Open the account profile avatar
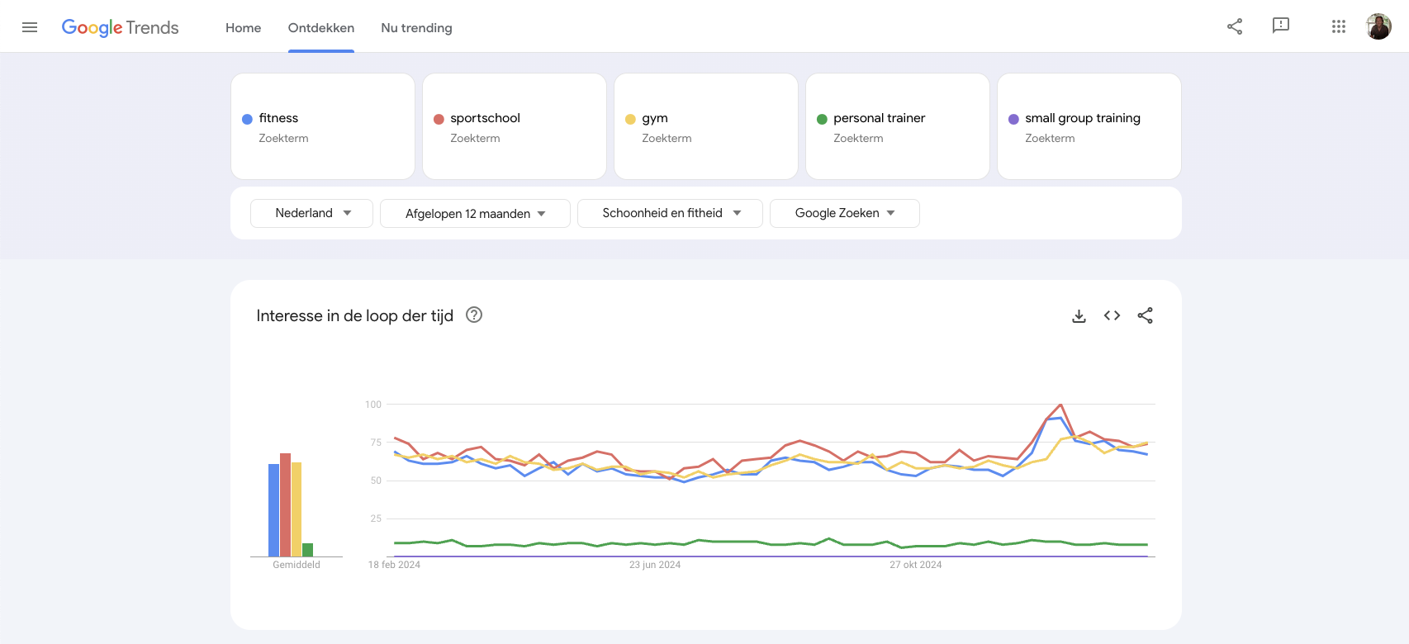The width and height of the screenshot is (1409, 644). [x=1378, y=26]
